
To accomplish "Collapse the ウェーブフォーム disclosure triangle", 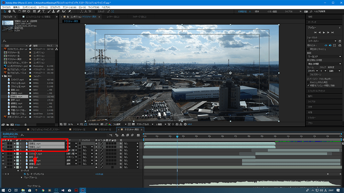I will point(22,178).
